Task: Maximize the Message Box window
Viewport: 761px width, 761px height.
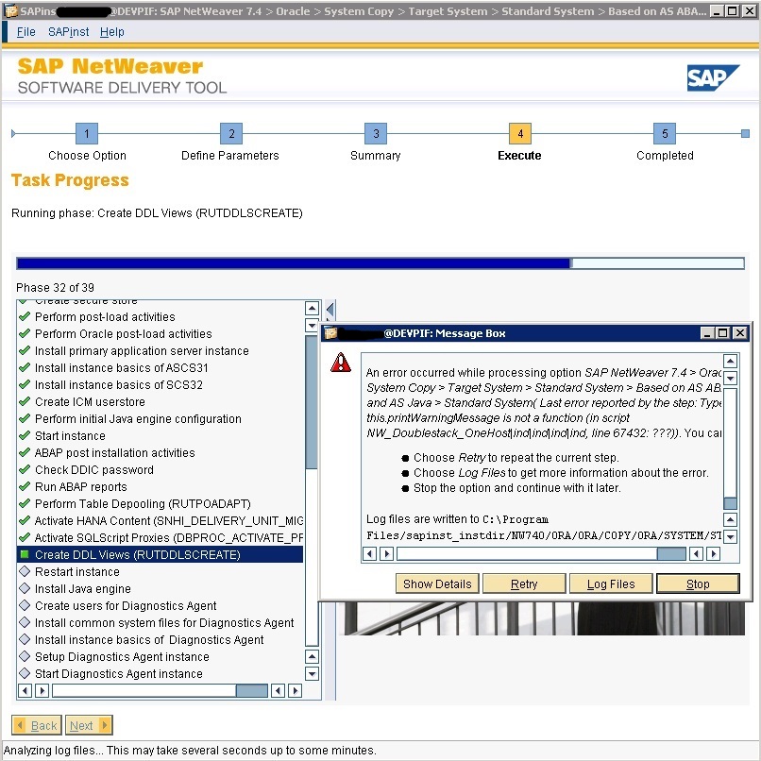Action: (723, 333)
